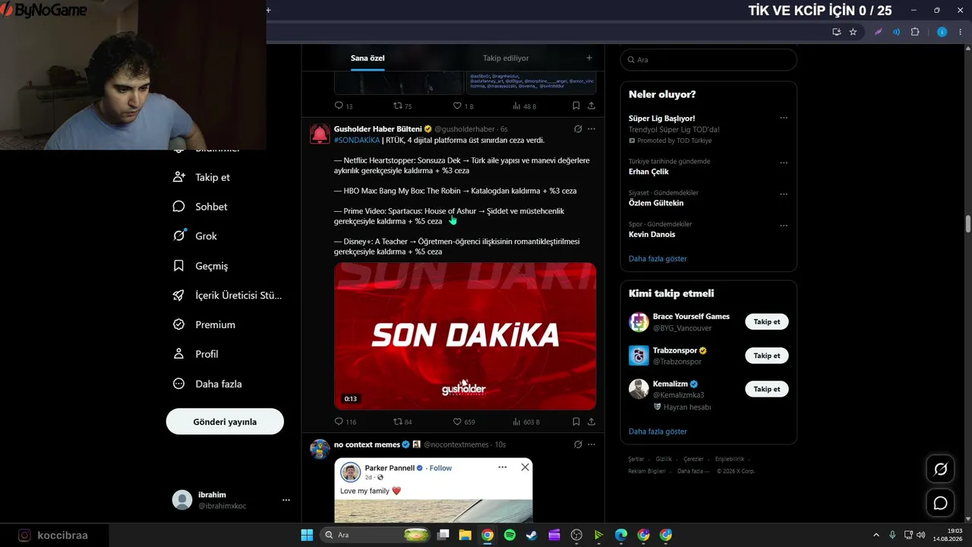The width and height of the screenshot is (972, 547).
Task: Ask Grok about the Gusholder post
Action: coord(578,129)
